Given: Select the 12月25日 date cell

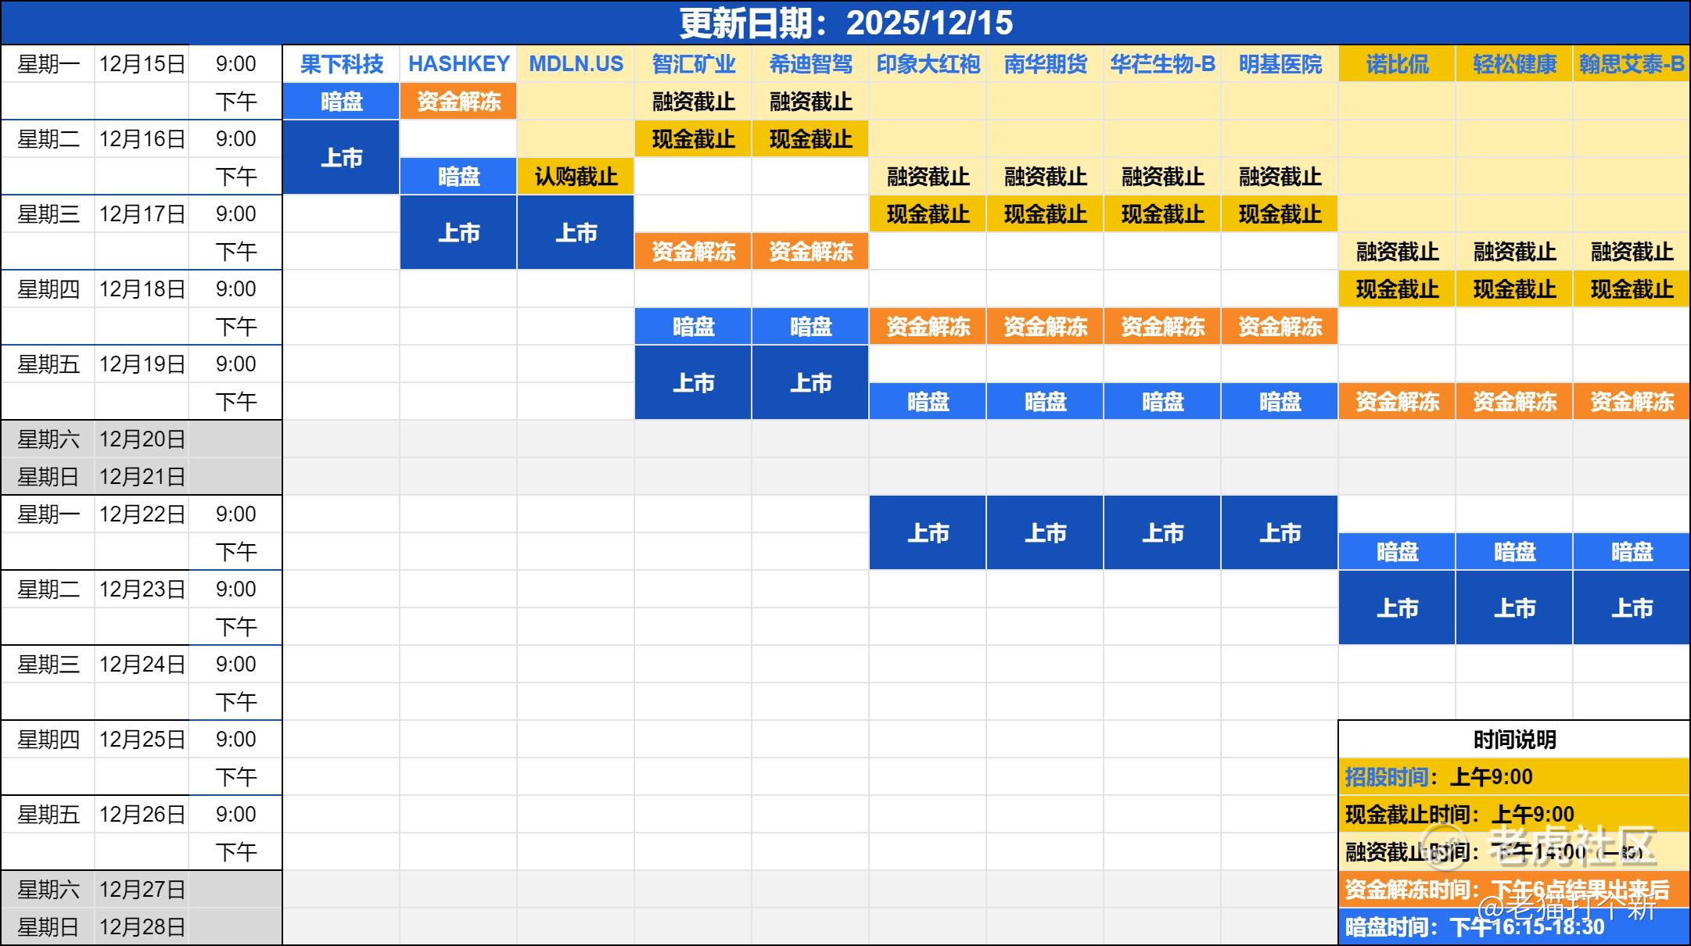Looking at the screenshot, I should coord(142,740).
